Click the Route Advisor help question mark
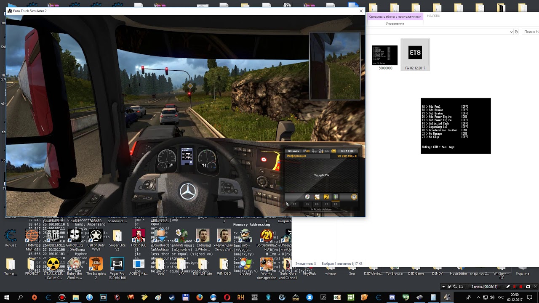The image size is (539, 303). coord(354,197)
